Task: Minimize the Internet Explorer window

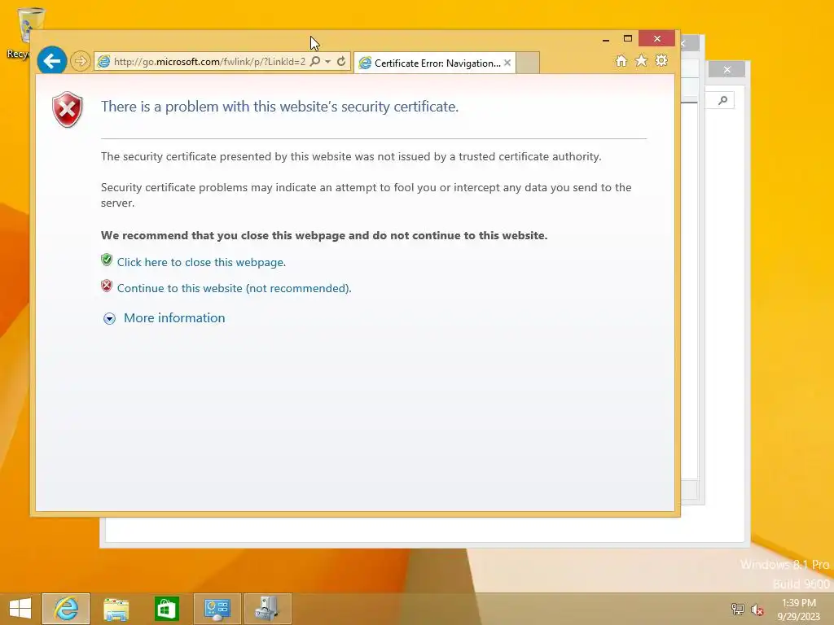Action: coord(606,39)
